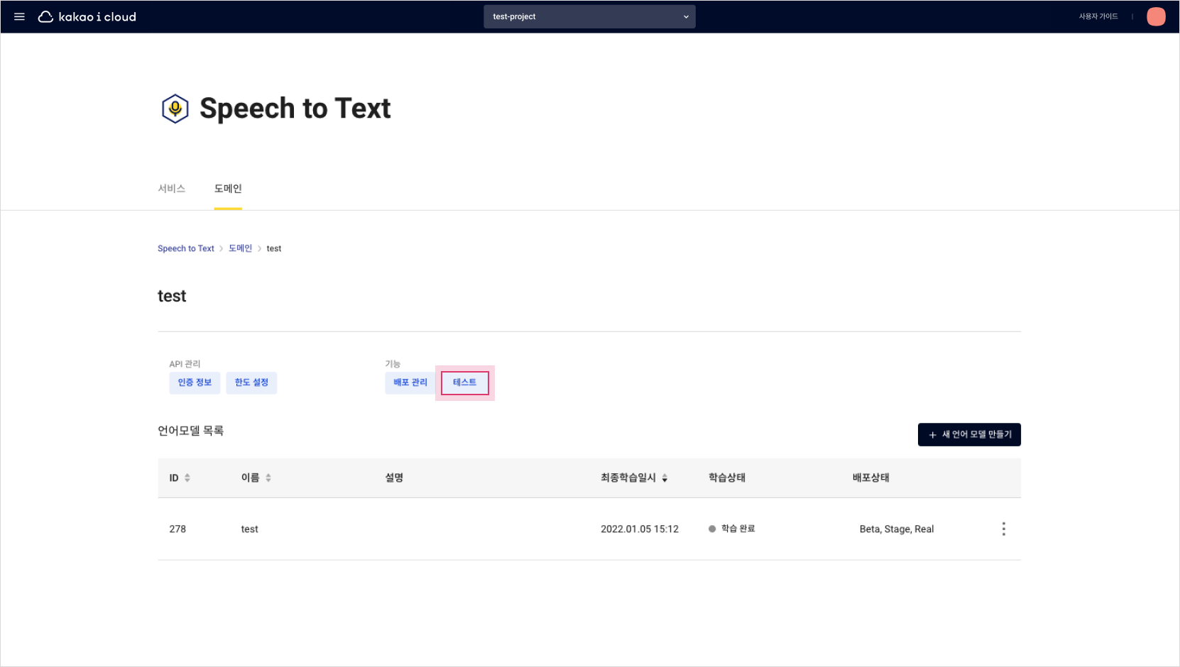Create a new language model (새 언어 모델 만들기)

969,434
